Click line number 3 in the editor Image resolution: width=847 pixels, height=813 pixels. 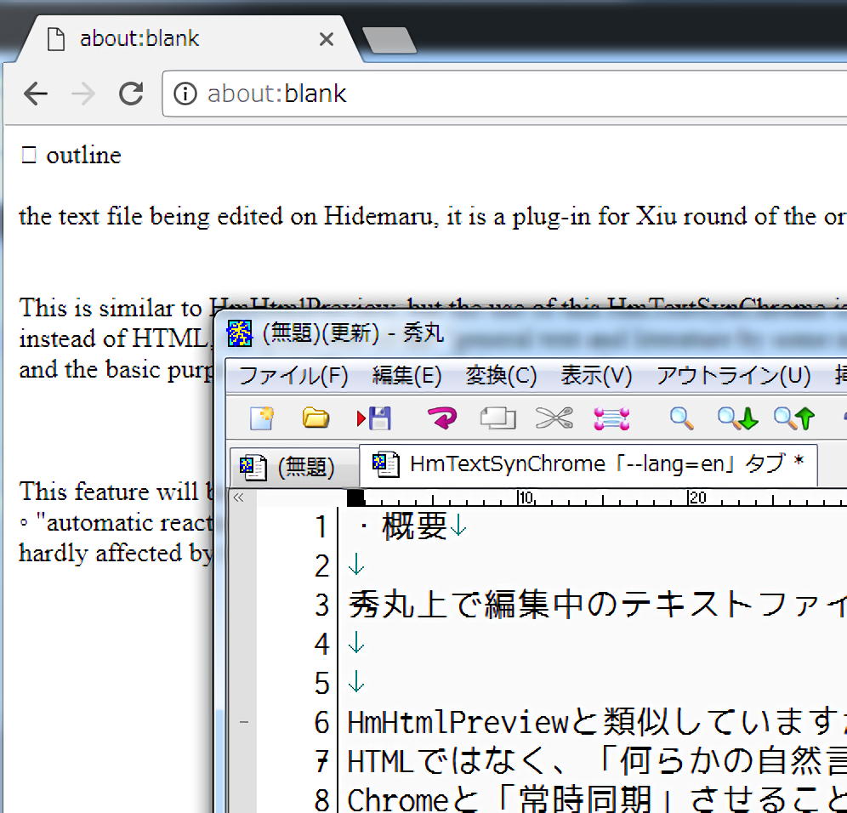tap(322, 605)
